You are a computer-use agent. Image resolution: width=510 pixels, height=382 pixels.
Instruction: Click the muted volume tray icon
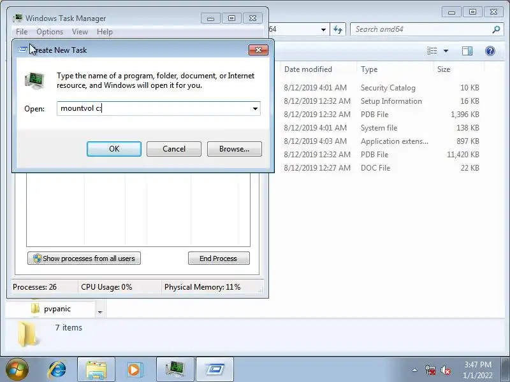(x=445, y=370)
